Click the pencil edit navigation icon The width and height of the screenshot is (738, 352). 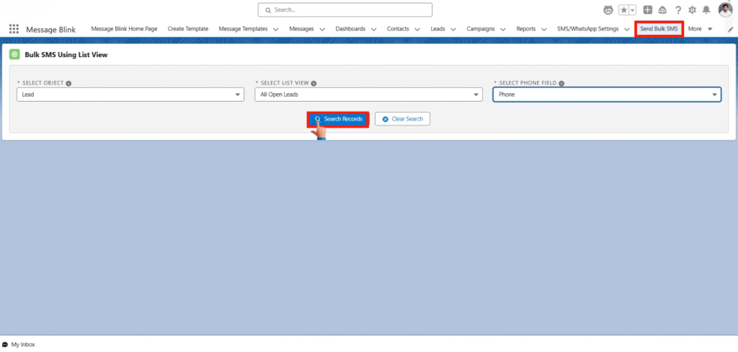point(731,30)
